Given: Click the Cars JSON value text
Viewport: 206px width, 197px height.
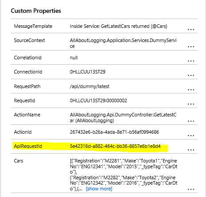Looking at the screenshot, I should coord(124,175).
